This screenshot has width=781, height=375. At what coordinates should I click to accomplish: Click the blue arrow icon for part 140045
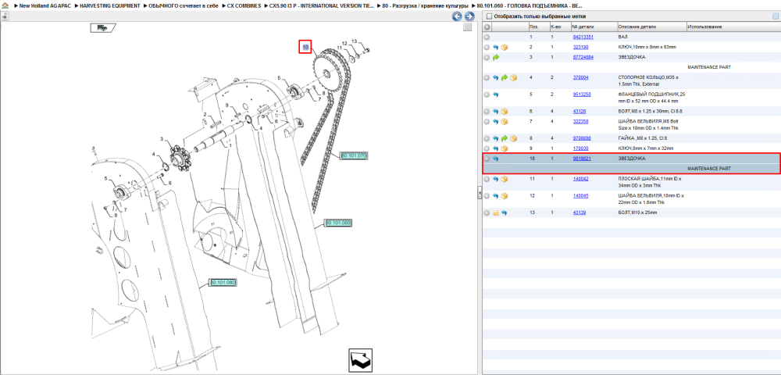(496, 196)
